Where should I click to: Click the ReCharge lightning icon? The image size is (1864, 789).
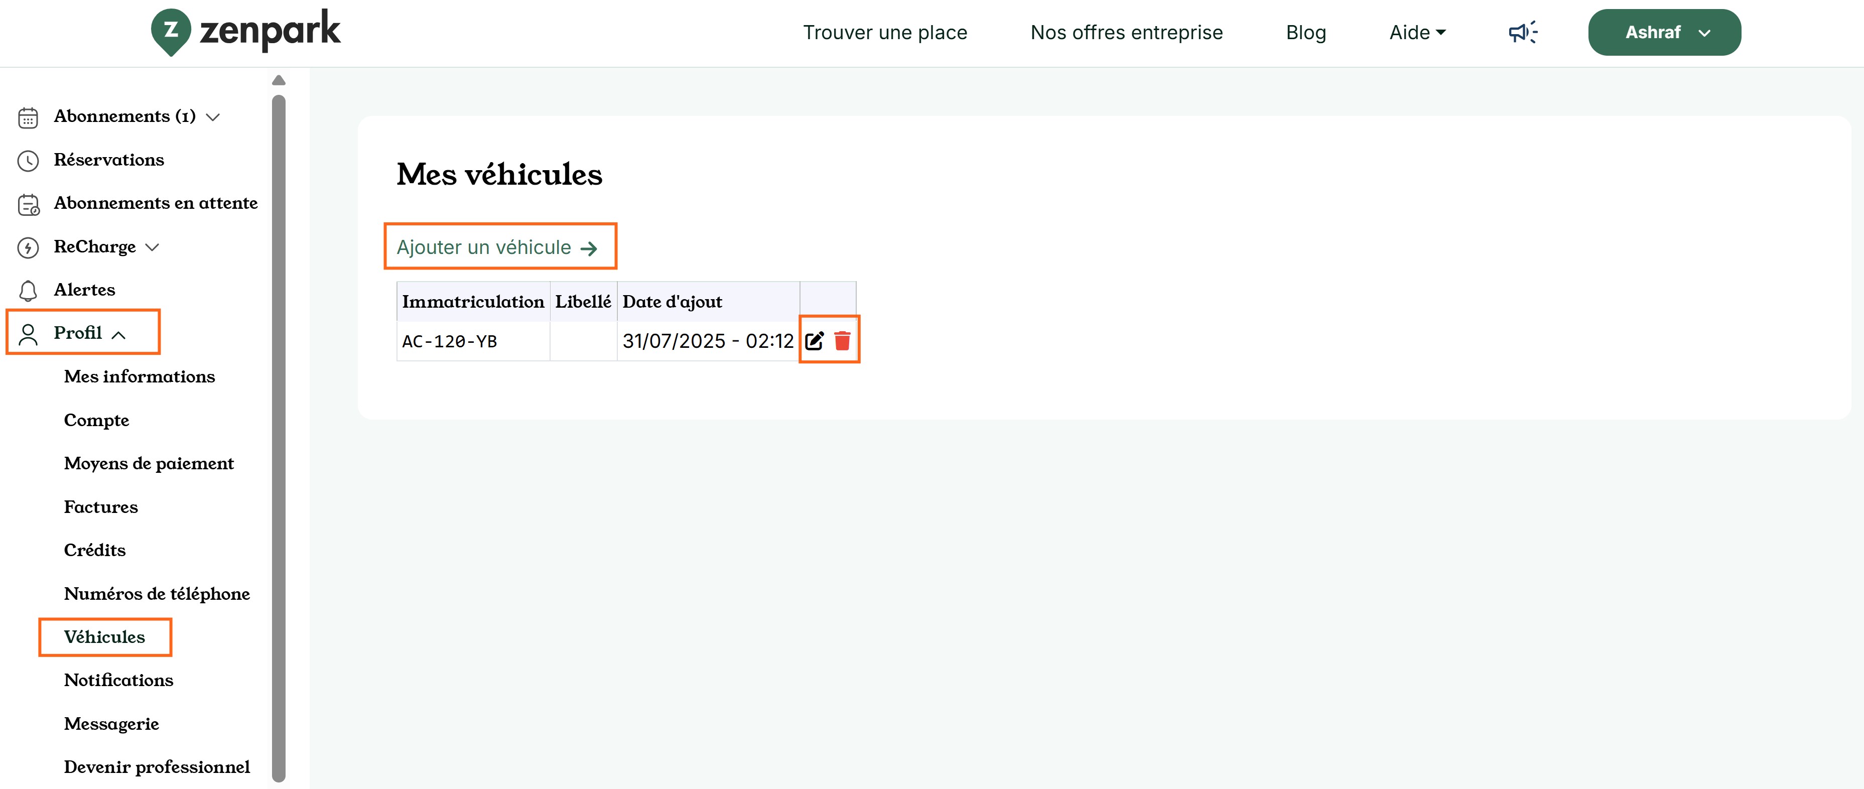click(28, 247)
